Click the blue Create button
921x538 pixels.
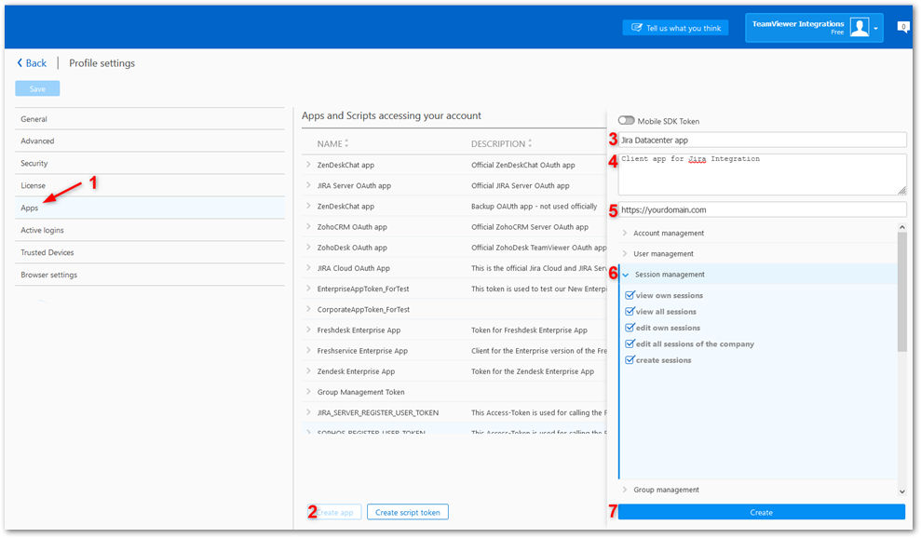click(x=761, y=512)
